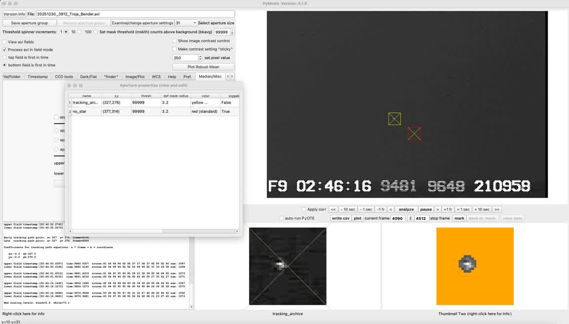Jump to first frame with << button
Screen dimensions: 569x324
click(333, 210)
